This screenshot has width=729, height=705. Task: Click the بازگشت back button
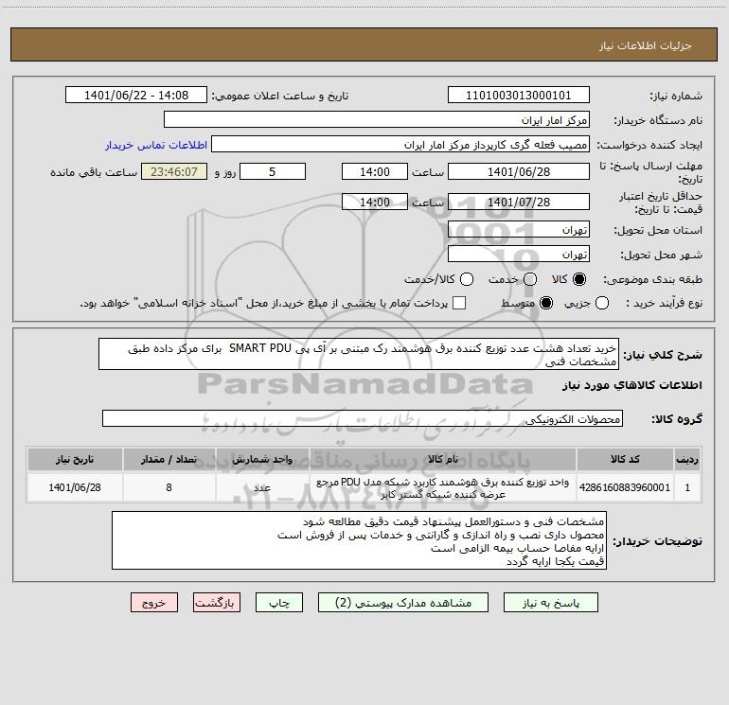click(217, 602)
